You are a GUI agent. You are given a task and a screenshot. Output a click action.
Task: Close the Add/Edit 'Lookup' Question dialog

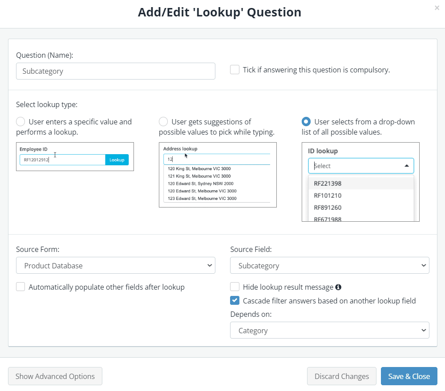pyautogui.click(x=437, y=8)
